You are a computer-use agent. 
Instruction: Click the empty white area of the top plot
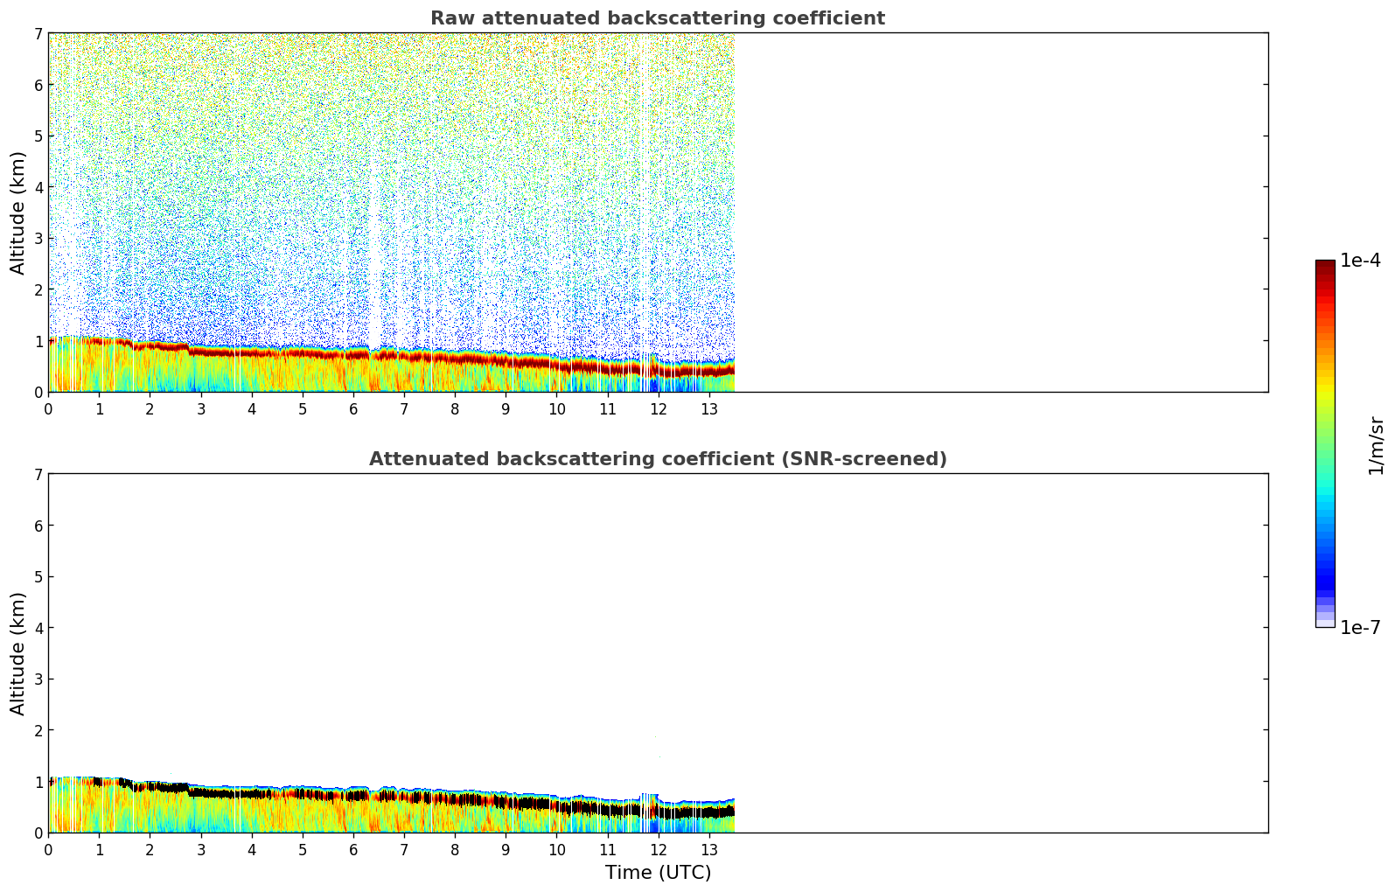point(997,210)
